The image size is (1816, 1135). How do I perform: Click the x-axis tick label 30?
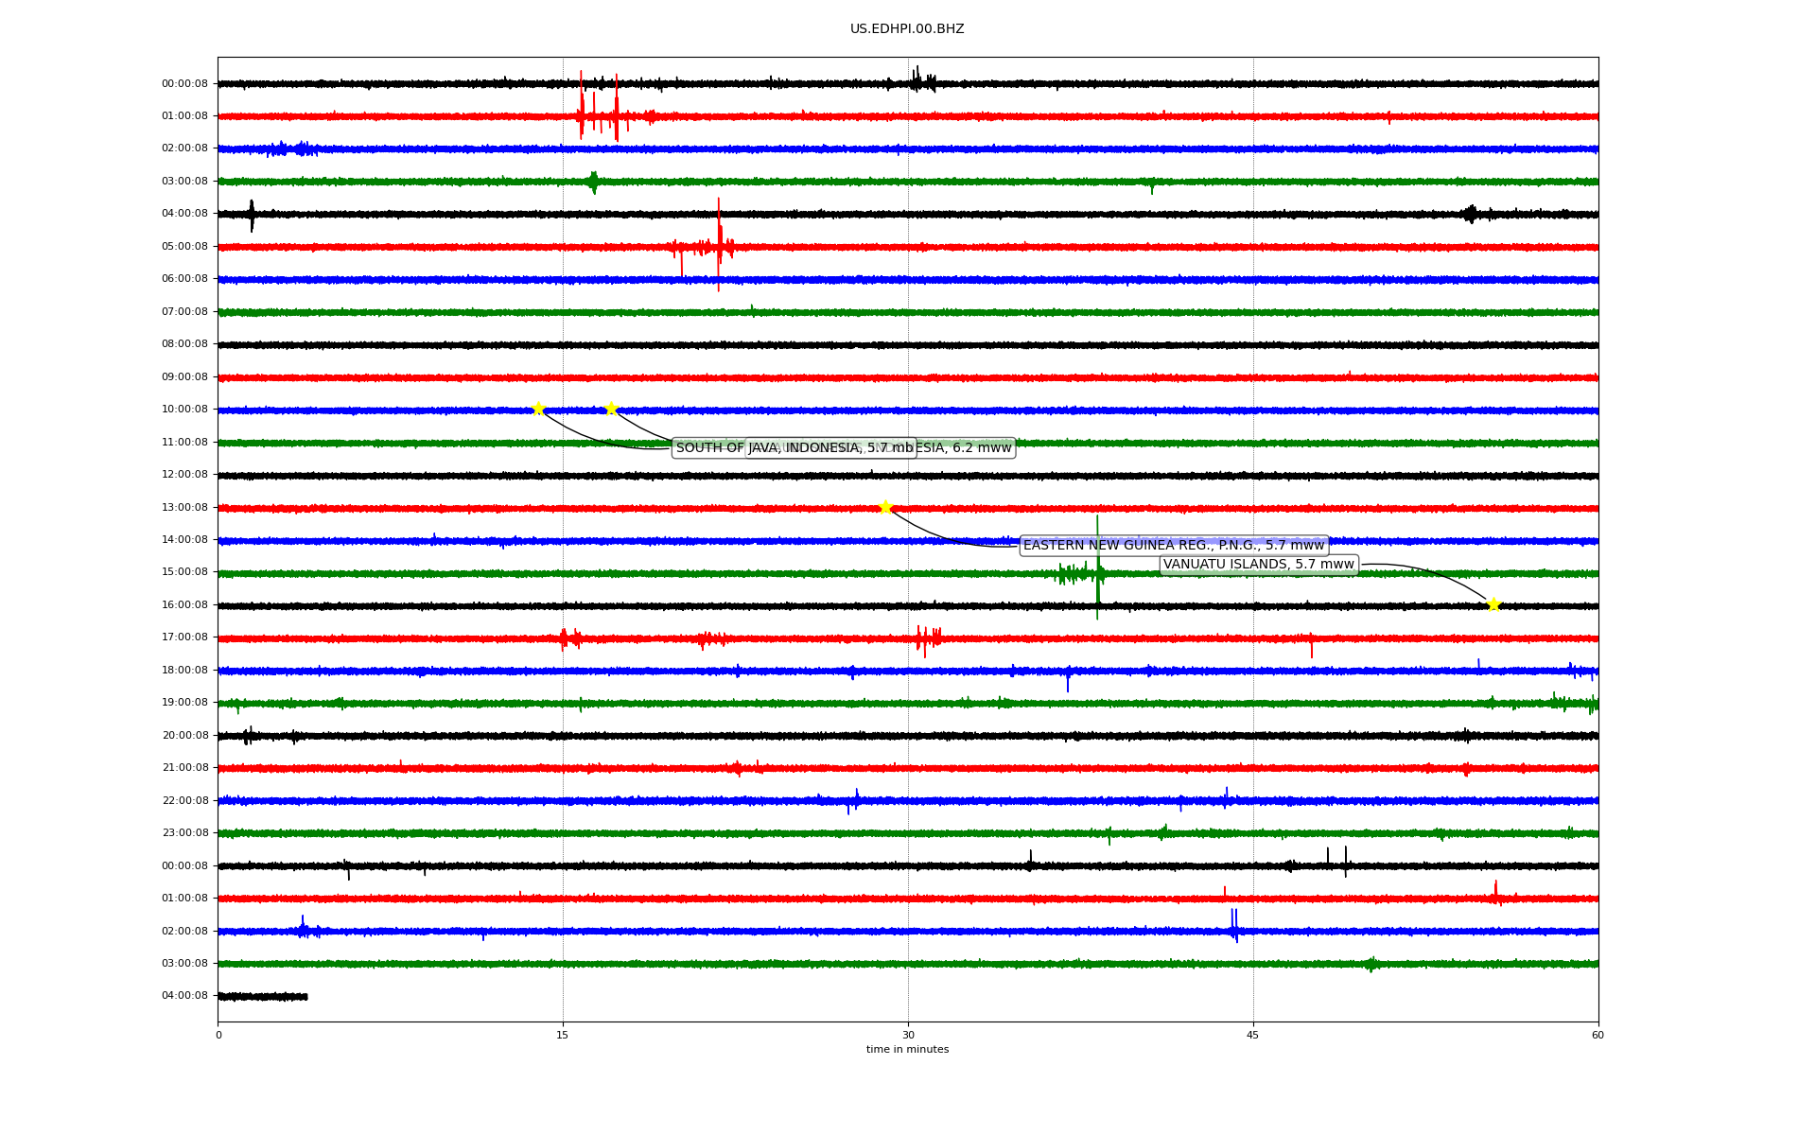[908, 1035]
